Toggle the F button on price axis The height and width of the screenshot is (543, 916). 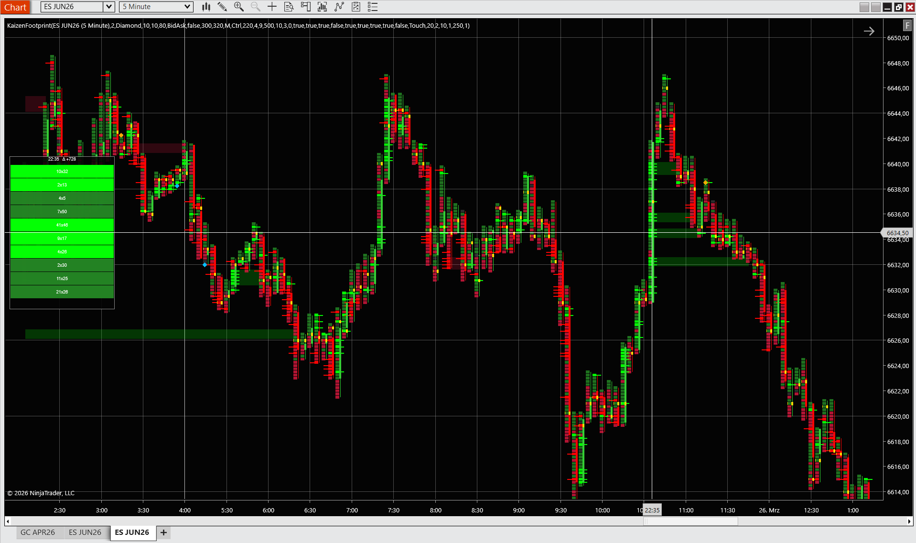(x=907, y=25)
